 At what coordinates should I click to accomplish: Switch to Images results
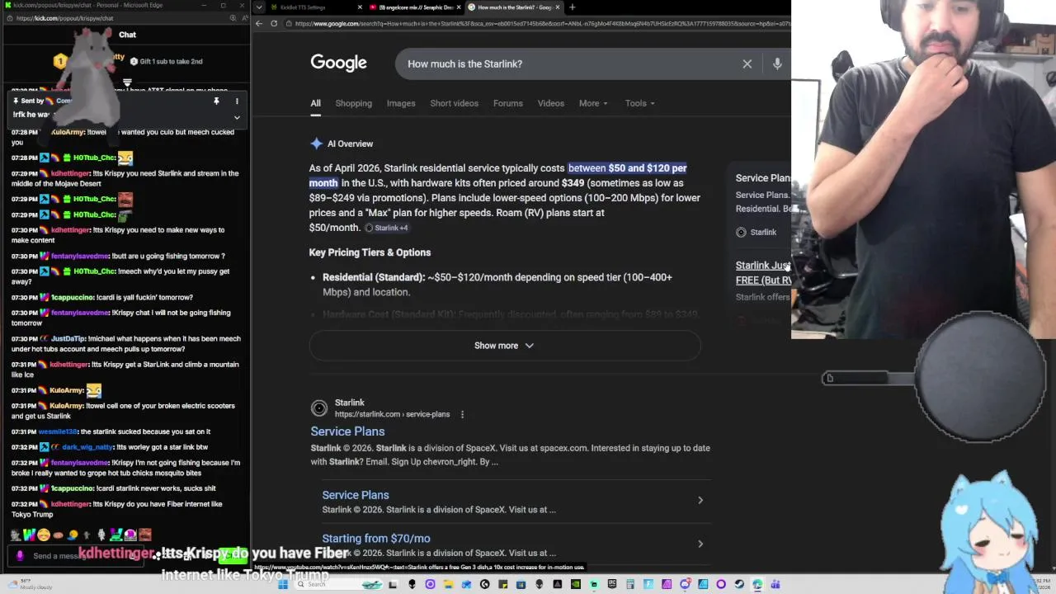click(401, 103)
